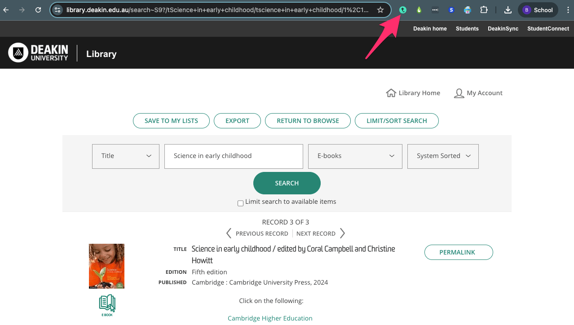Reload the page with the refresh icon
The width and height of the screenshot is (574, 325).
(x=38, y=10)
